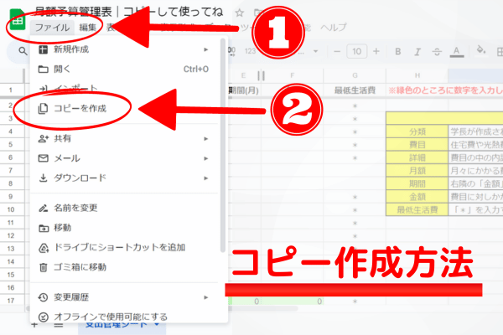Select column F header

293,75
